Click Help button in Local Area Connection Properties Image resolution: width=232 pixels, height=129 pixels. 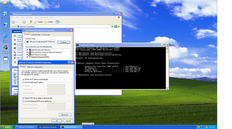click(68, 30)
